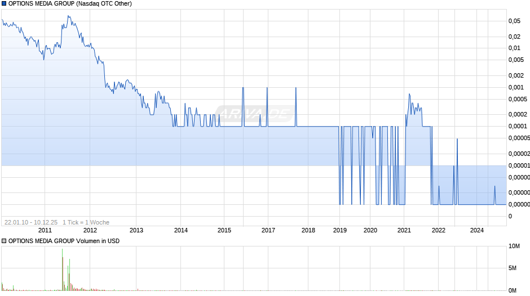Click the 0M volume axis label
The height and width of the screenshot is (296, 530).
(x=513, y=290)
